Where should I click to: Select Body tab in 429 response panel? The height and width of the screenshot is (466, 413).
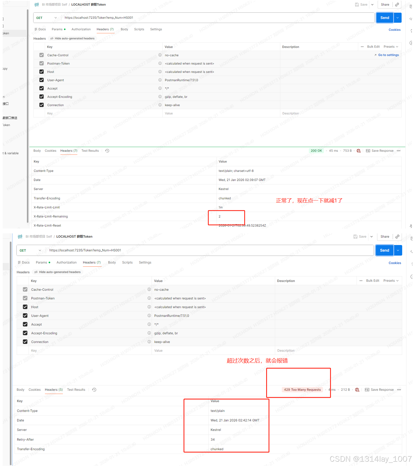click(x=21, y=390)
